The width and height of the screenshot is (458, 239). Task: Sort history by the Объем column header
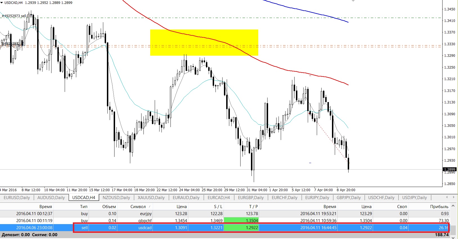[x=109, y=206]
